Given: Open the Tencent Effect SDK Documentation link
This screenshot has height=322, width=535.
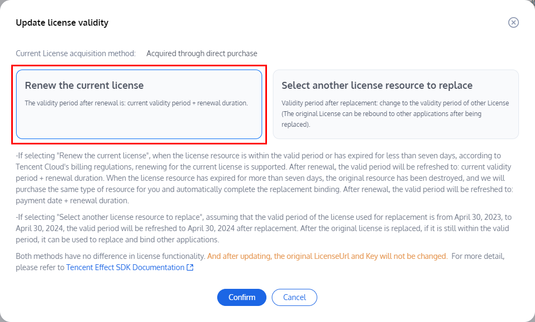Looking at the screenshot, I should (x=125, y=267).
